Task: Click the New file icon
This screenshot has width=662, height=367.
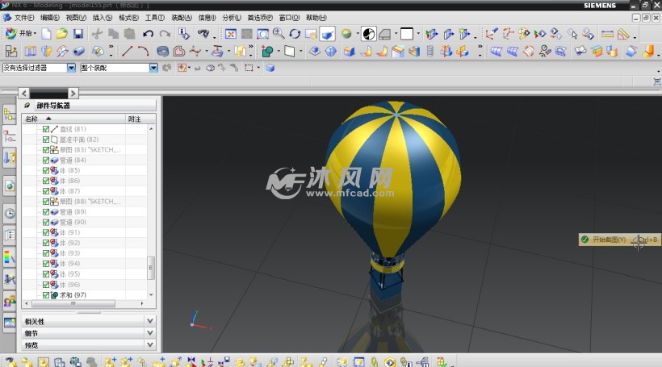Action: (47, 34)
